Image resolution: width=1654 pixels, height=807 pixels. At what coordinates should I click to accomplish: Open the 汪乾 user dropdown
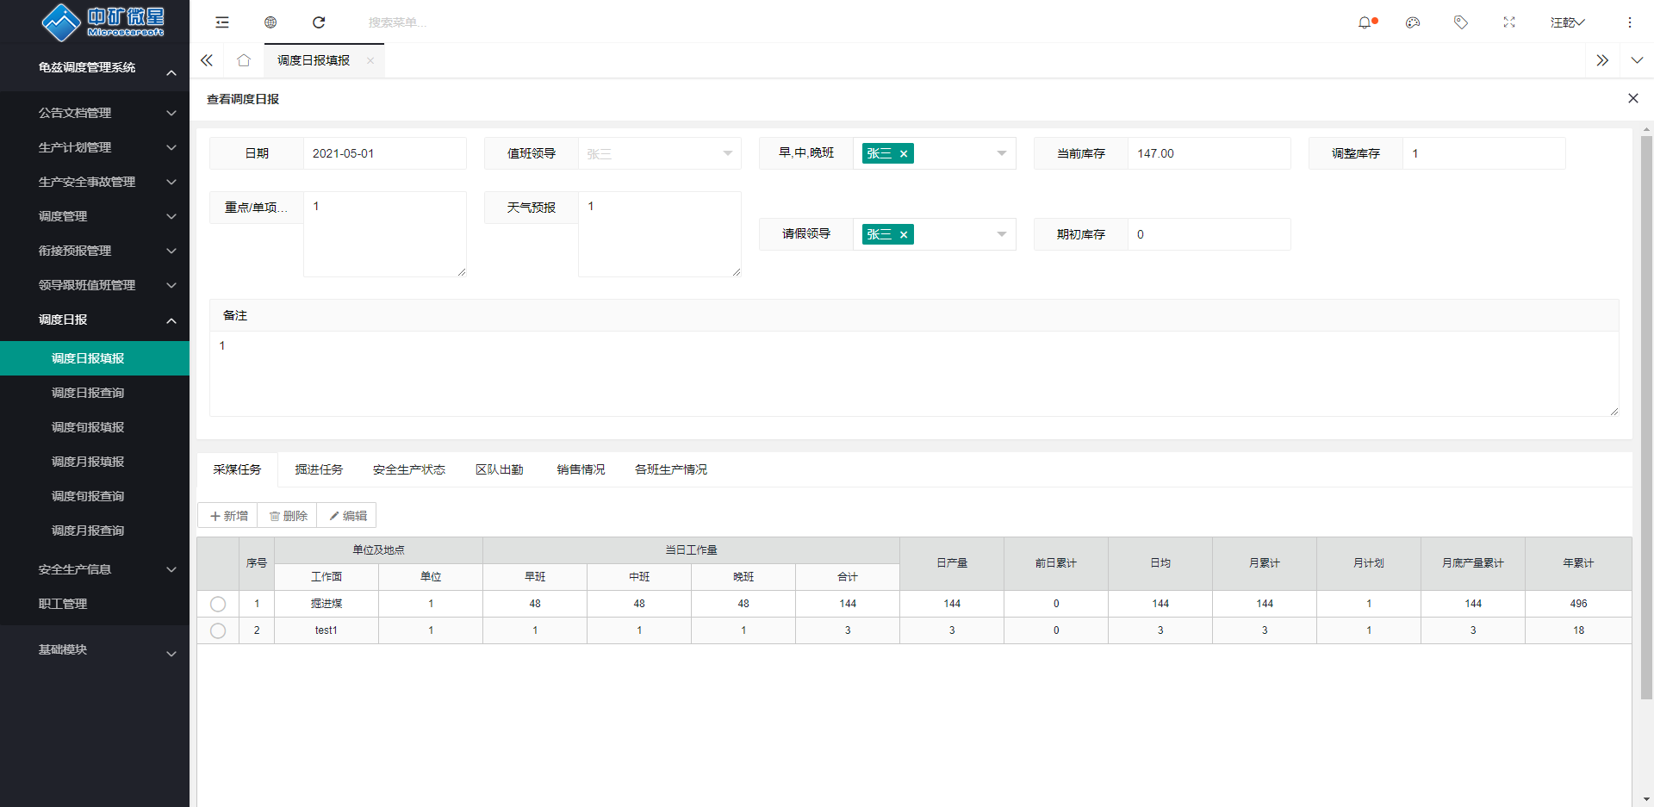(x=1568, y=22)
